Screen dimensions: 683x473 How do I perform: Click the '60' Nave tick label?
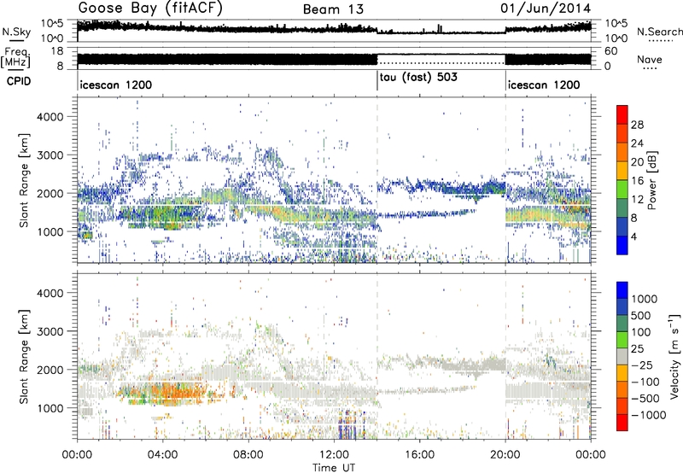611,51
